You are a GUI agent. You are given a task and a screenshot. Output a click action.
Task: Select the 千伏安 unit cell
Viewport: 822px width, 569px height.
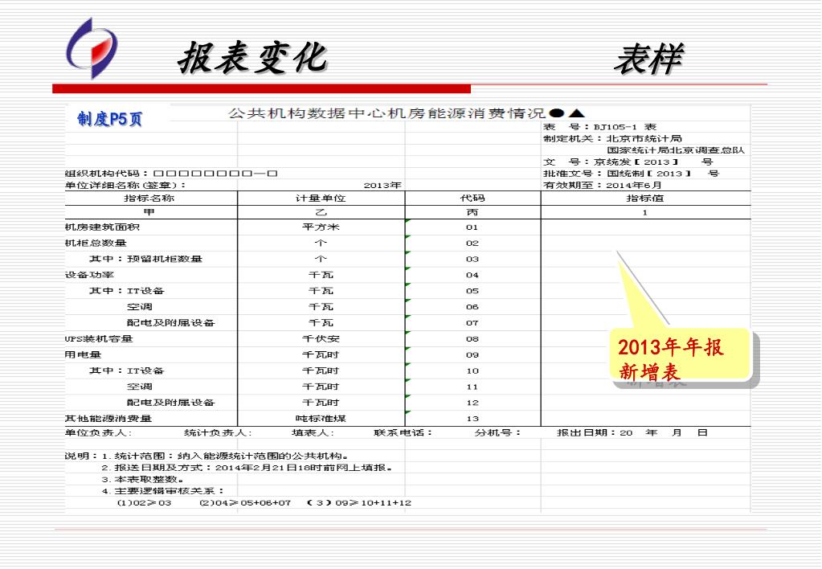coord(321,339)
